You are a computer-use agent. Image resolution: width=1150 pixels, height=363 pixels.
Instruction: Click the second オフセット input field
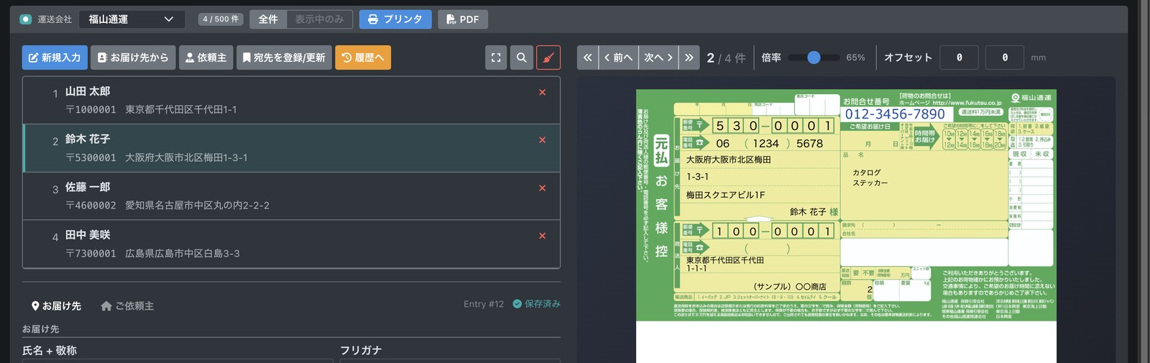[x=1004, y=58]
